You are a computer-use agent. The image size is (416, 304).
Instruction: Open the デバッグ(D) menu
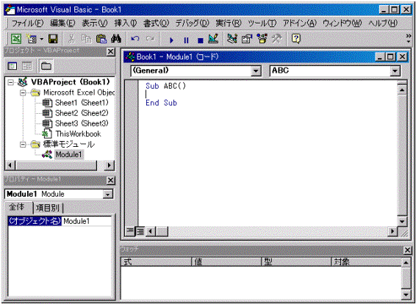[x=193, y=23]
